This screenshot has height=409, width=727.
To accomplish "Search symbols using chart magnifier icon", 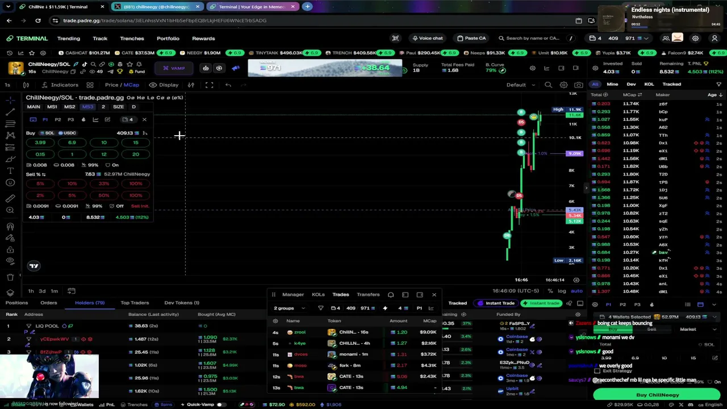I will tap(548, 85).
